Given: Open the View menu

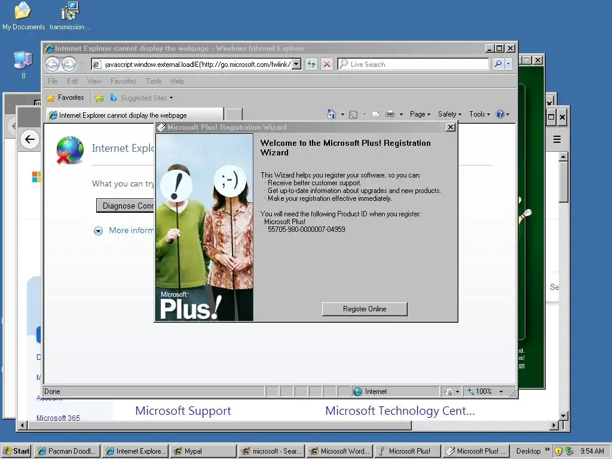Looking at the screenshot, I should click(94, 81).
